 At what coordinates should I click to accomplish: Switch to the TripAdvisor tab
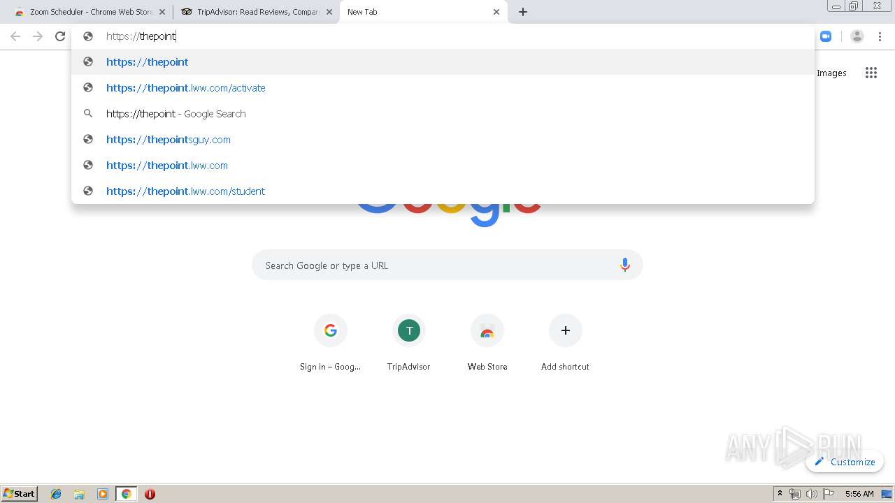(x=255, y=12)
